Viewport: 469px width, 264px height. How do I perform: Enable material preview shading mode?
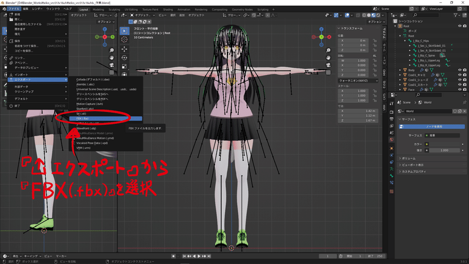pos(373,15)
